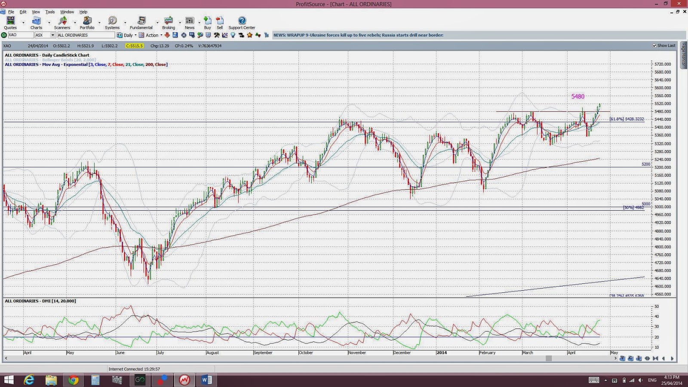
Task: Open the Quotes tool
Action: (x=10, y=23)
